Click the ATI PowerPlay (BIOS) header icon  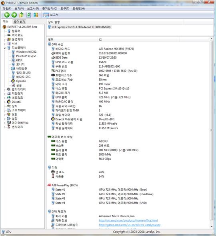click(49, 185)
